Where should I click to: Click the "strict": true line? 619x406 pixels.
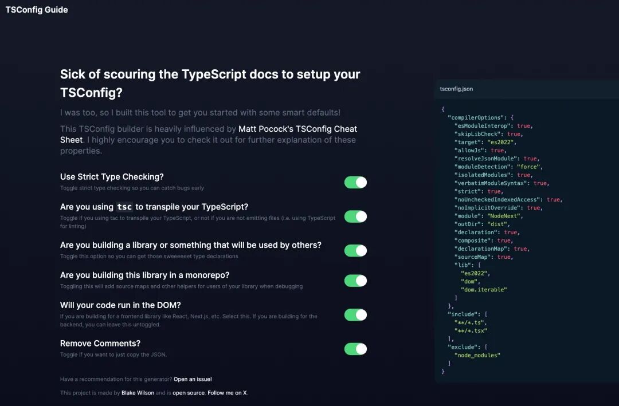479,191
